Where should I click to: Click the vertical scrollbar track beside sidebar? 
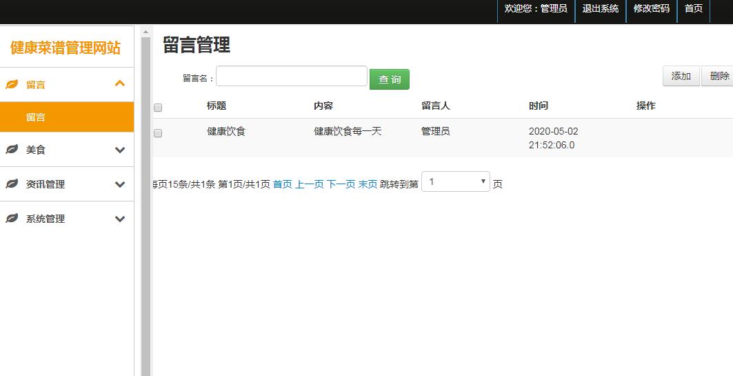click(x=145, y=206)
